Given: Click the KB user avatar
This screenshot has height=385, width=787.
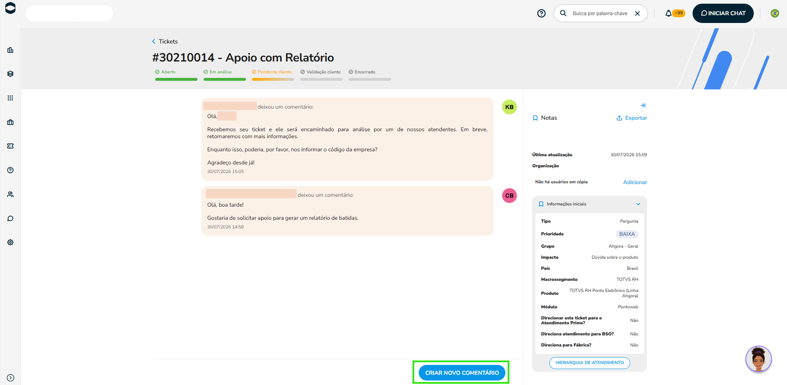Looking at the screenshot, I should (509, 107).
